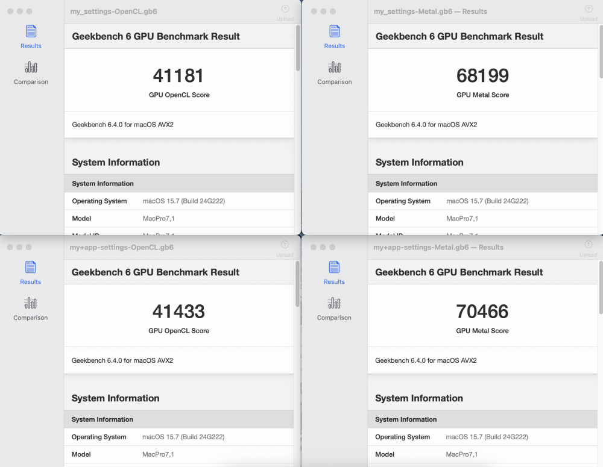
Task: Select the 41181 OpenCL score
Action: (x=178, y=75)
